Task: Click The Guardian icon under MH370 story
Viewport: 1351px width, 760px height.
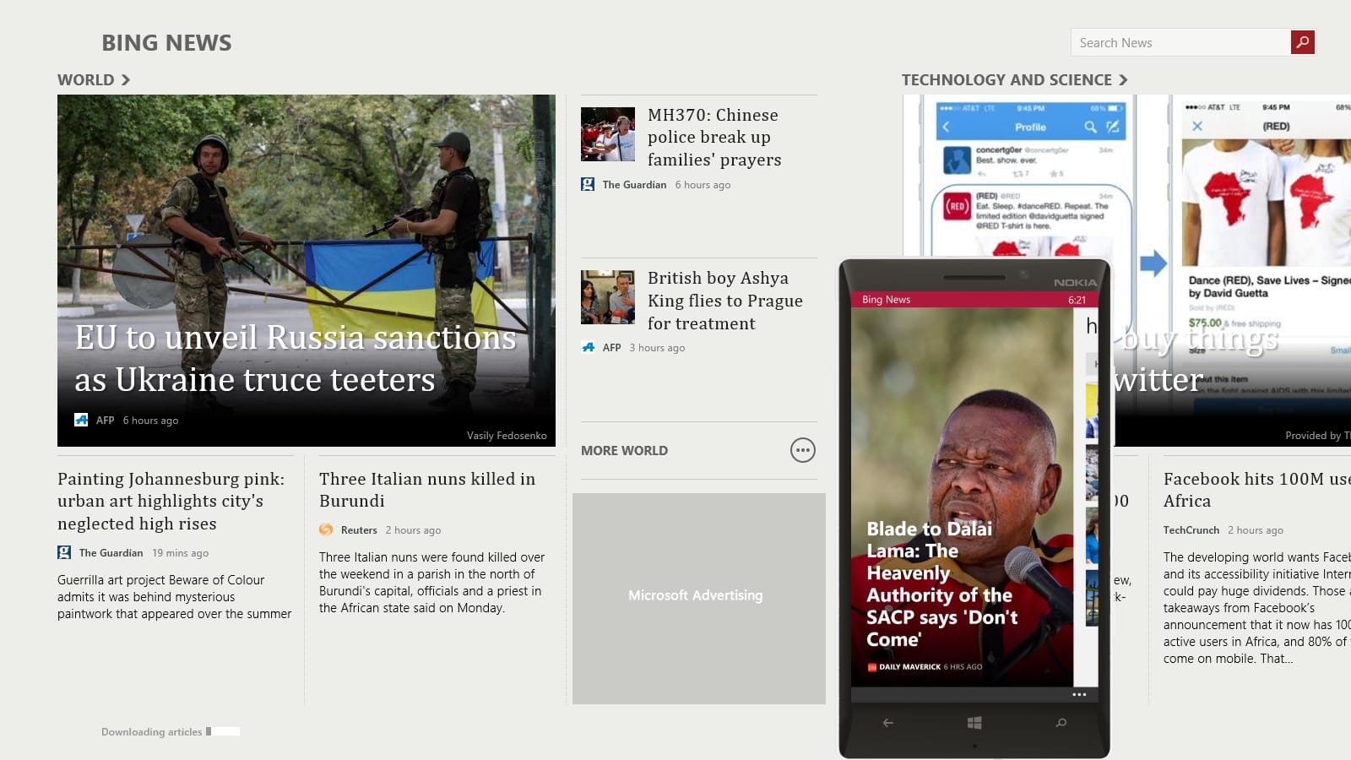Action: (588, 184)
